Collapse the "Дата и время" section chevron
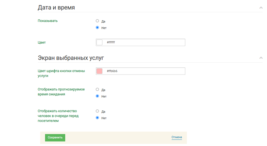The height and width of the screenshot is (146, 267). pyautogui.click(x=261, y=7)
